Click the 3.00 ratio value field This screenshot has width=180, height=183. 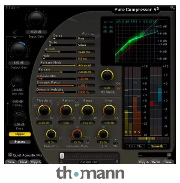coord(66,123)
